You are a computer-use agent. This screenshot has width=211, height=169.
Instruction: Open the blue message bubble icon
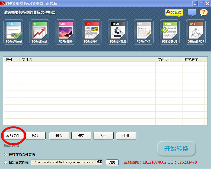coord(192,13)
